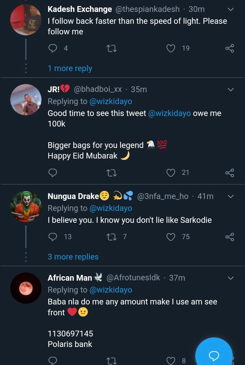Reply to JR!'s Eid Mubarak tweet
245x365 pixels.
pyautogui.click(x=53, y=173)
